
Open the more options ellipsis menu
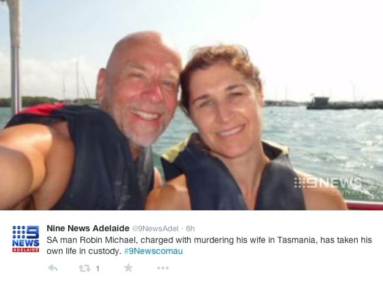coord(163,268)
